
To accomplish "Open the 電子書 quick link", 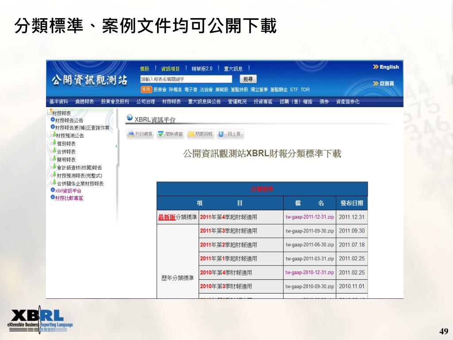I will (x=191, y=89).
